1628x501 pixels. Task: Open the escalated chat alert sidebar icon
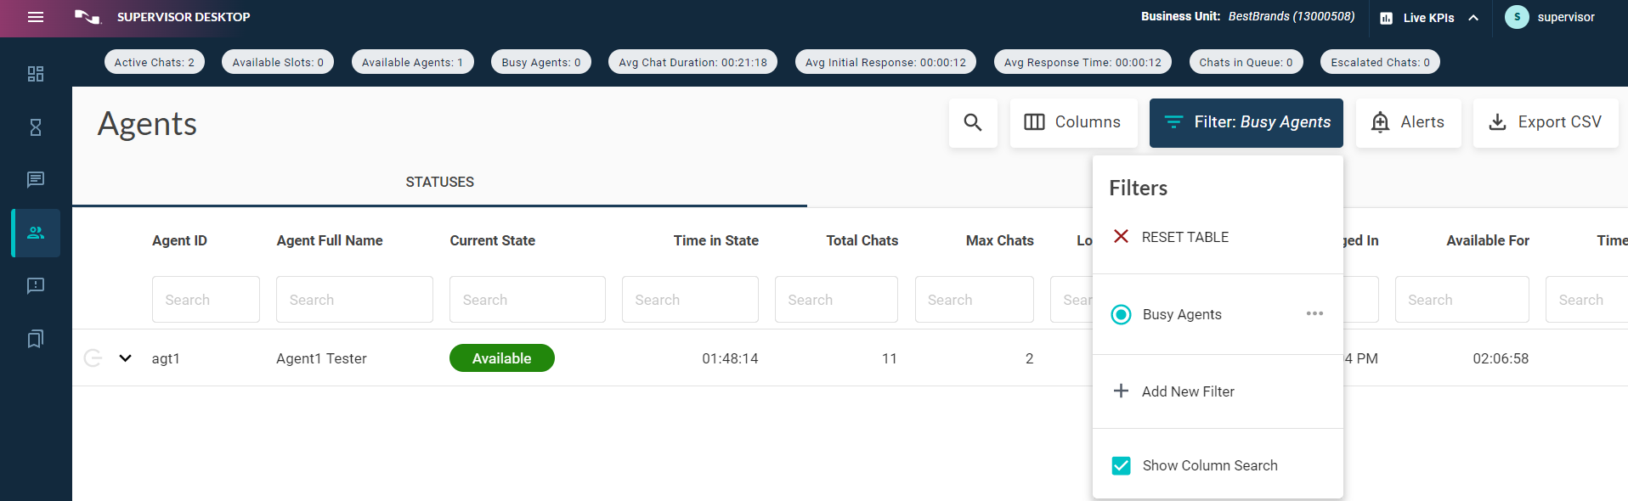pos(36,285)
